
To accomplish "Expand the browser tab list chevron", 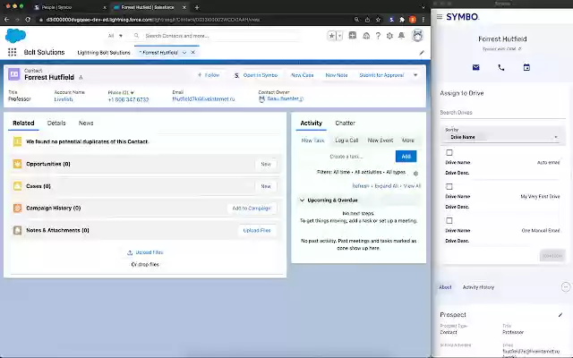I will (423, 7).
